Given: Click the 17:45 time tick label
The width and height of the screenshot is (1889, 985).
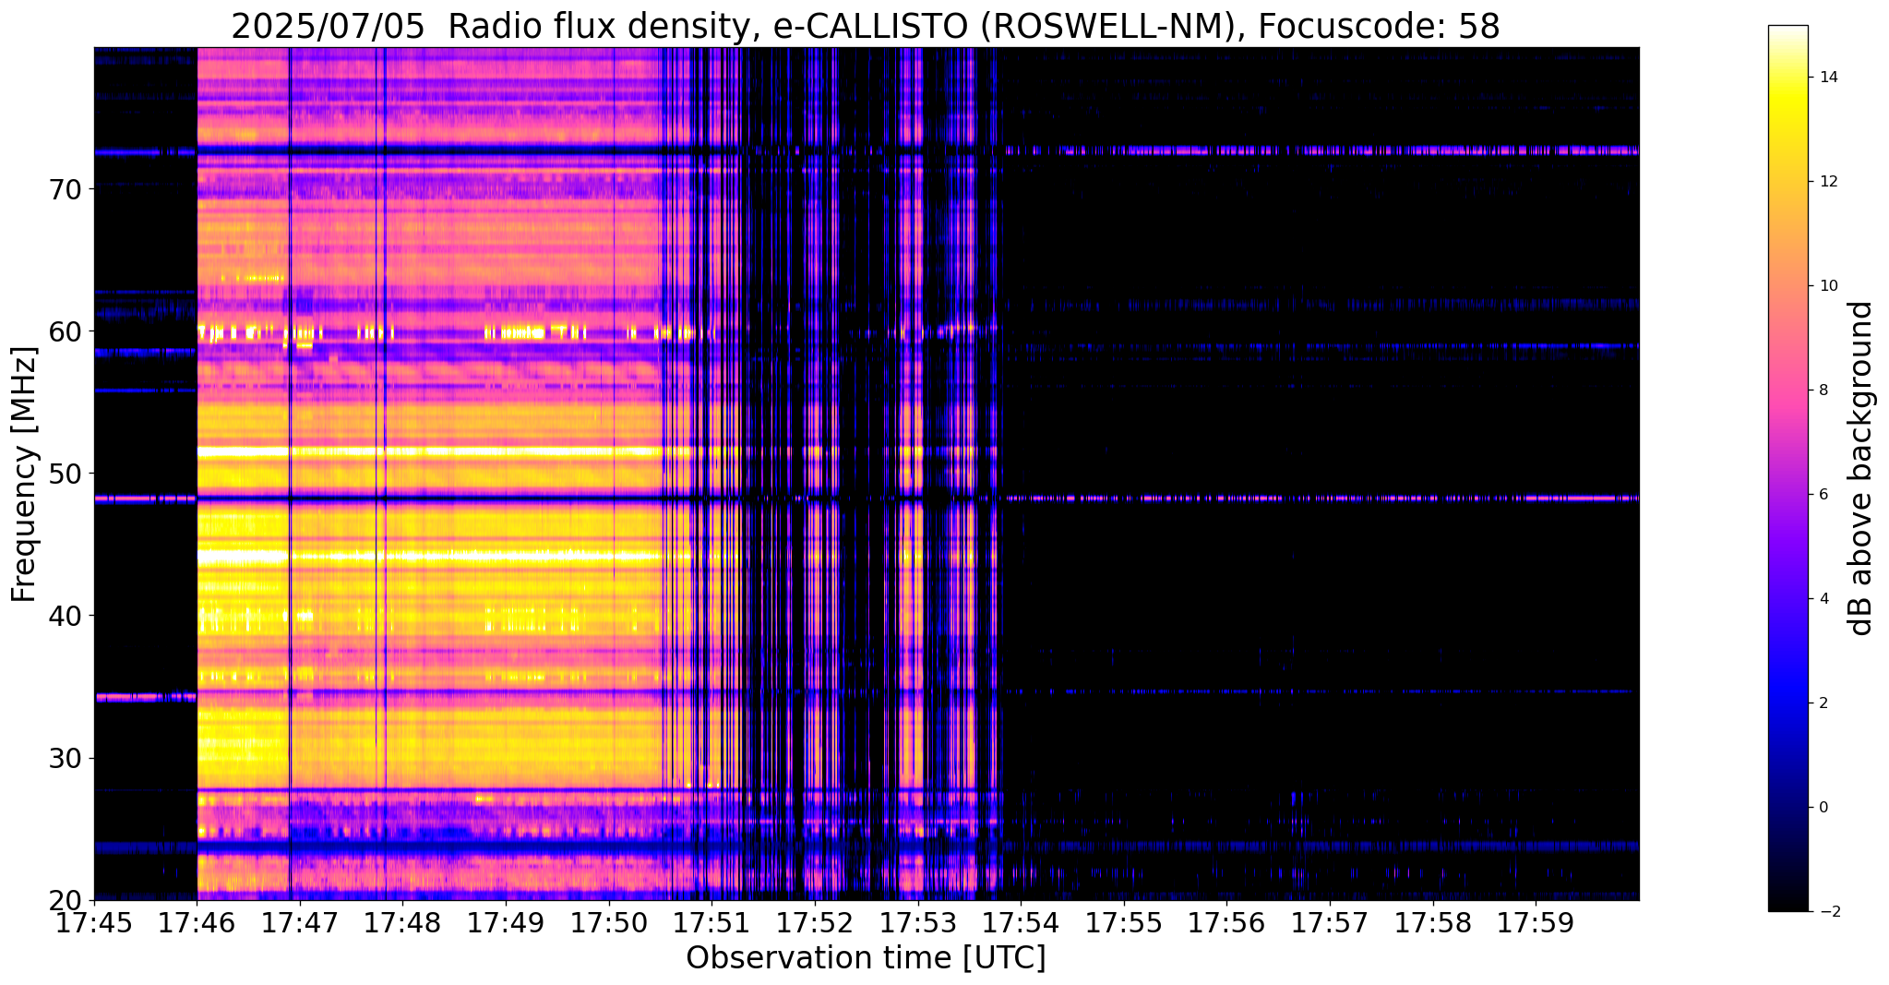Looking at the screenshot, I should 94,921.
